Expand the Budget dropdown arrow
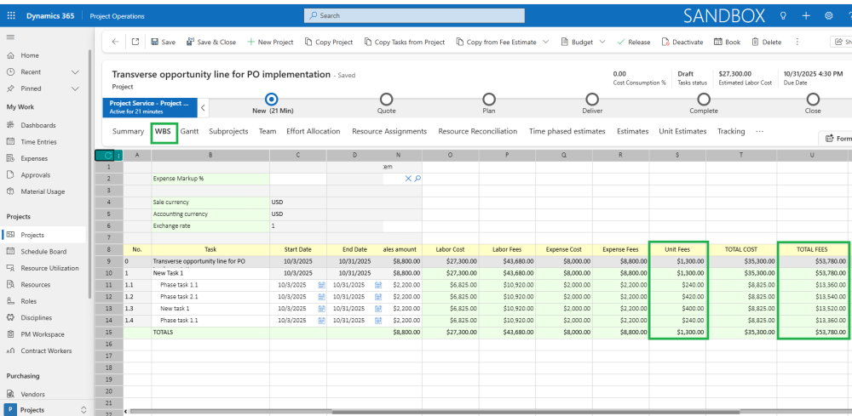The width and height of the screenshot is (852, 416). click(x=602, y=42)
